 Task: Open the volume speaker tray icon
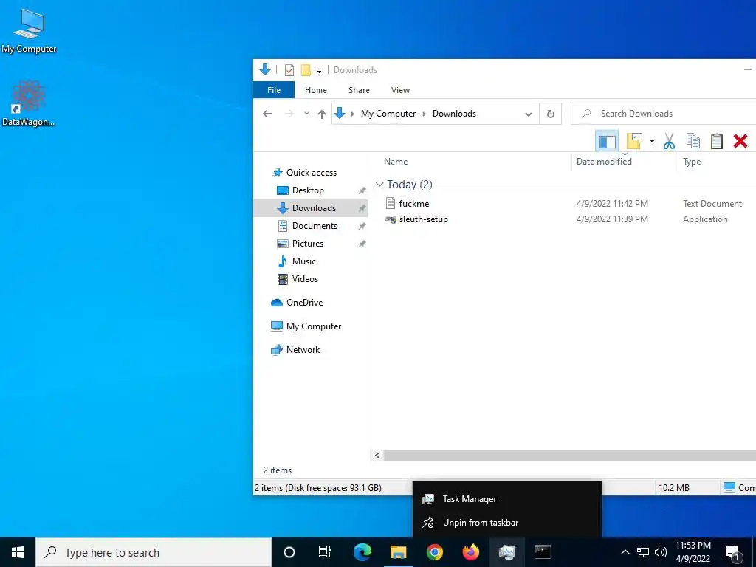coord(661,552)
